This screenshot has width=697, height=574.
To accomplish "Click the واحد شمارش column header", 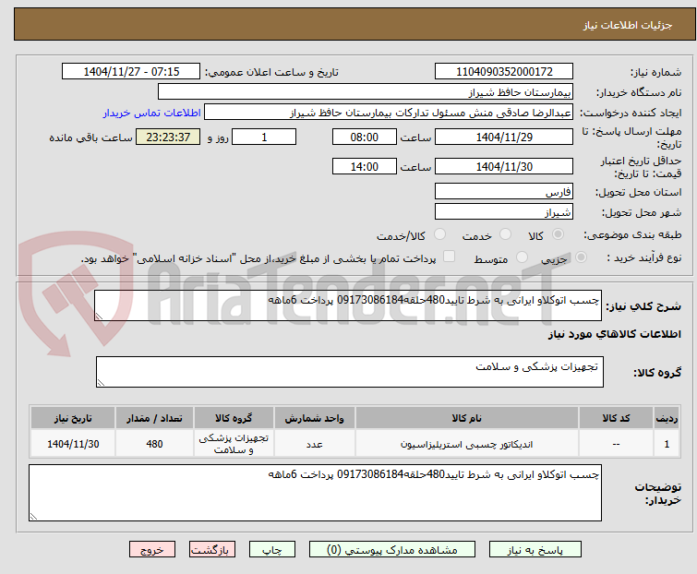I will pos(314,418).
